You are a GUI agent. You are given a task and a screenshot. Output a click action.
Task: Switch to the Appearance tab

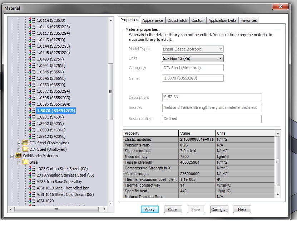coord(153,20)
